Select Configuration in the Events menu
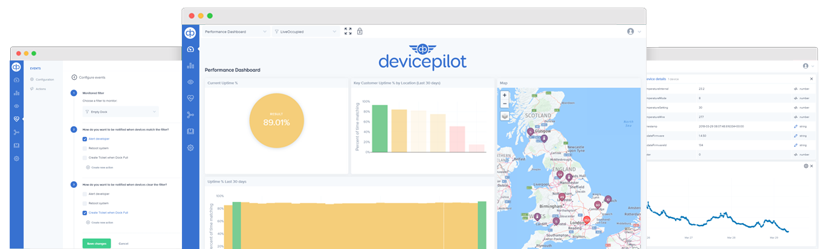The height and width of the screenshot is (249, 828). pyautogui.click(x=42, y=79)
